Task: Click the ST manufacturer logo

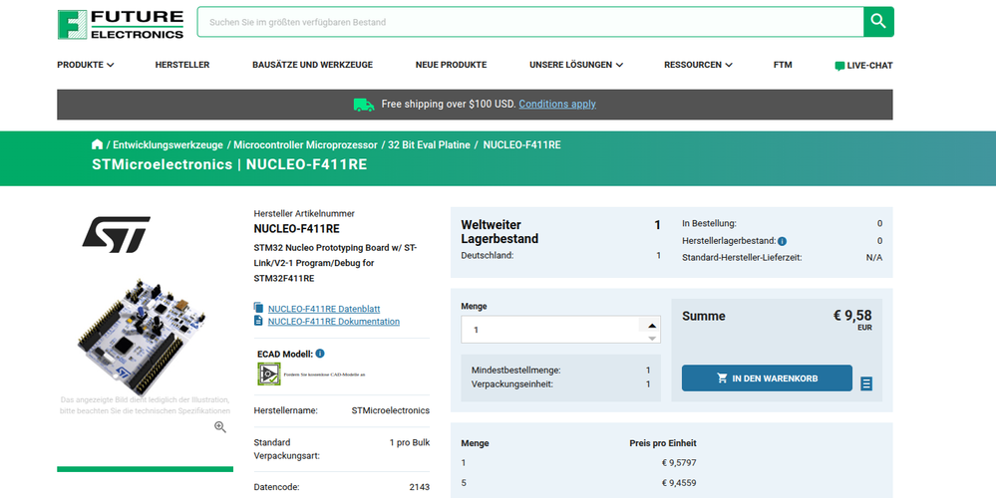Action: pos(117,235)
